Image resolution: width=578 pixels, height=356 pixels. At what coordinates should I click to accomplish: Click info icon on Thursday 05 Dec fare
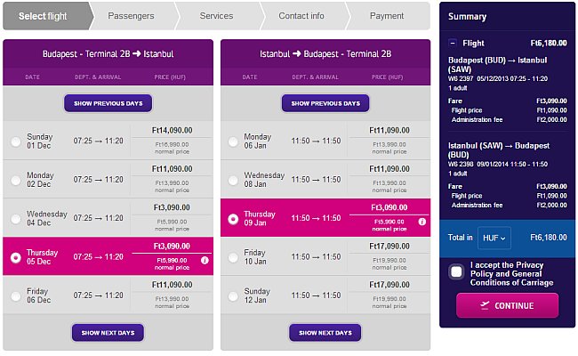click(x=205, y=260)
